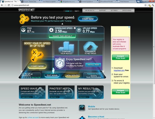This screenshot has height=119, width=155.
Task: Click the download speed arrow icon
Action: (51, 30)
